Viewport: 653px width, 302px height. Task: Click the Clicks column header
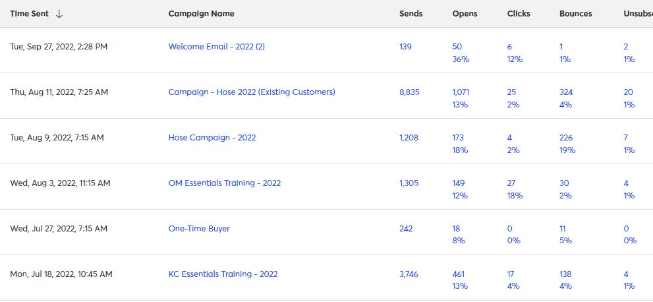click(x=519, y=14)
